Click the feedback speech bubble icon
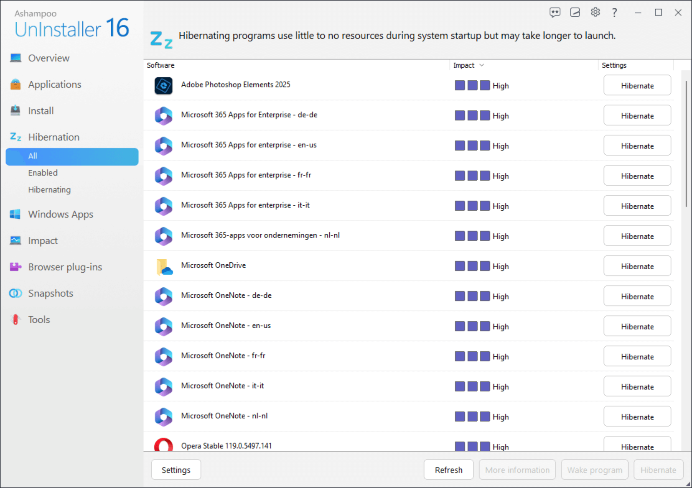 click(x=555, y=12)
